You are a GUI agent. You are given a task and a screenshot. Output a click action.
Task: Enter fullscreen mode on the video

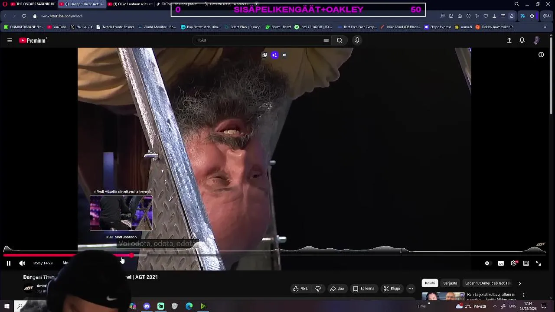pyautogui.click(x=539, y=263)
